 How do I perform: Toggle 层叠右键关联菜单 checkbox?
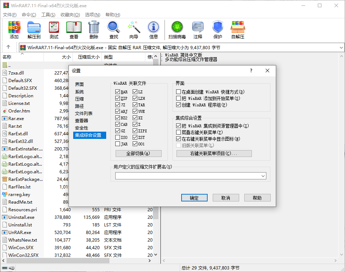coord(178,132)
